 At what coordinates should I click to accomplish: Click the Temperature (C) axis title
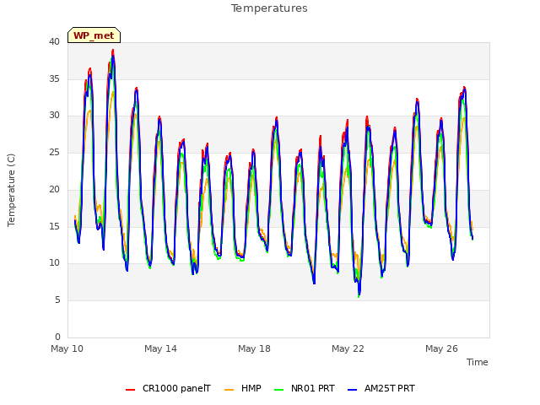pos(11,190)
